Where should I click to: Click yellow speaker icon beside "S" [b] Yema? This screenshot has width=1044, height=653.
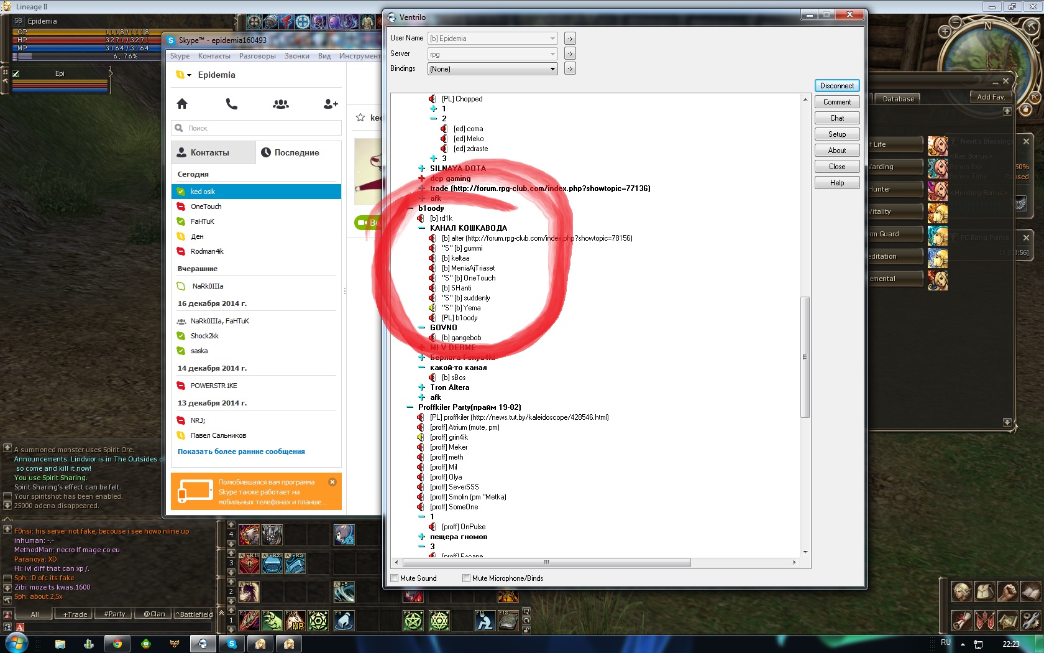point(432,308)
